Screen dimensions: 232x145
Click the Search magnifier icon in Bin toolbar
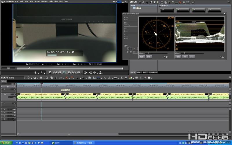(143, 2)
